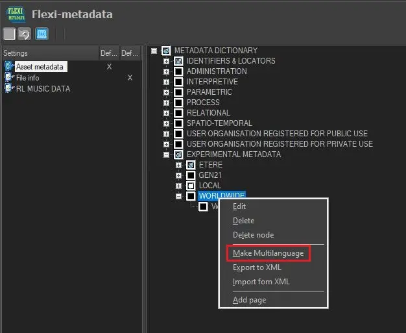Choose Make Multilanguage from context menu
This screenshot has width=406, height=333.
(x=268, y=253)
